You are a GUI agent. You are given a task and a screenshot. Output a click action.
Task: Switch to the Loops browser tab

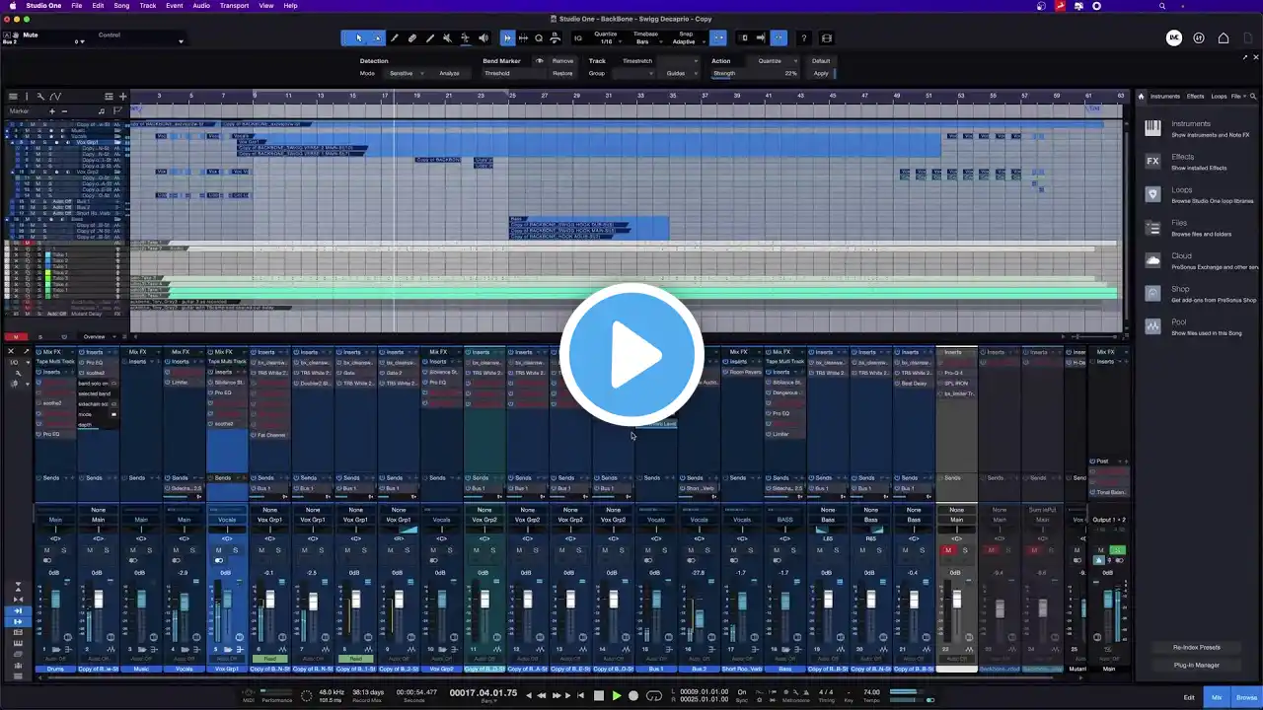point(1219,97)
